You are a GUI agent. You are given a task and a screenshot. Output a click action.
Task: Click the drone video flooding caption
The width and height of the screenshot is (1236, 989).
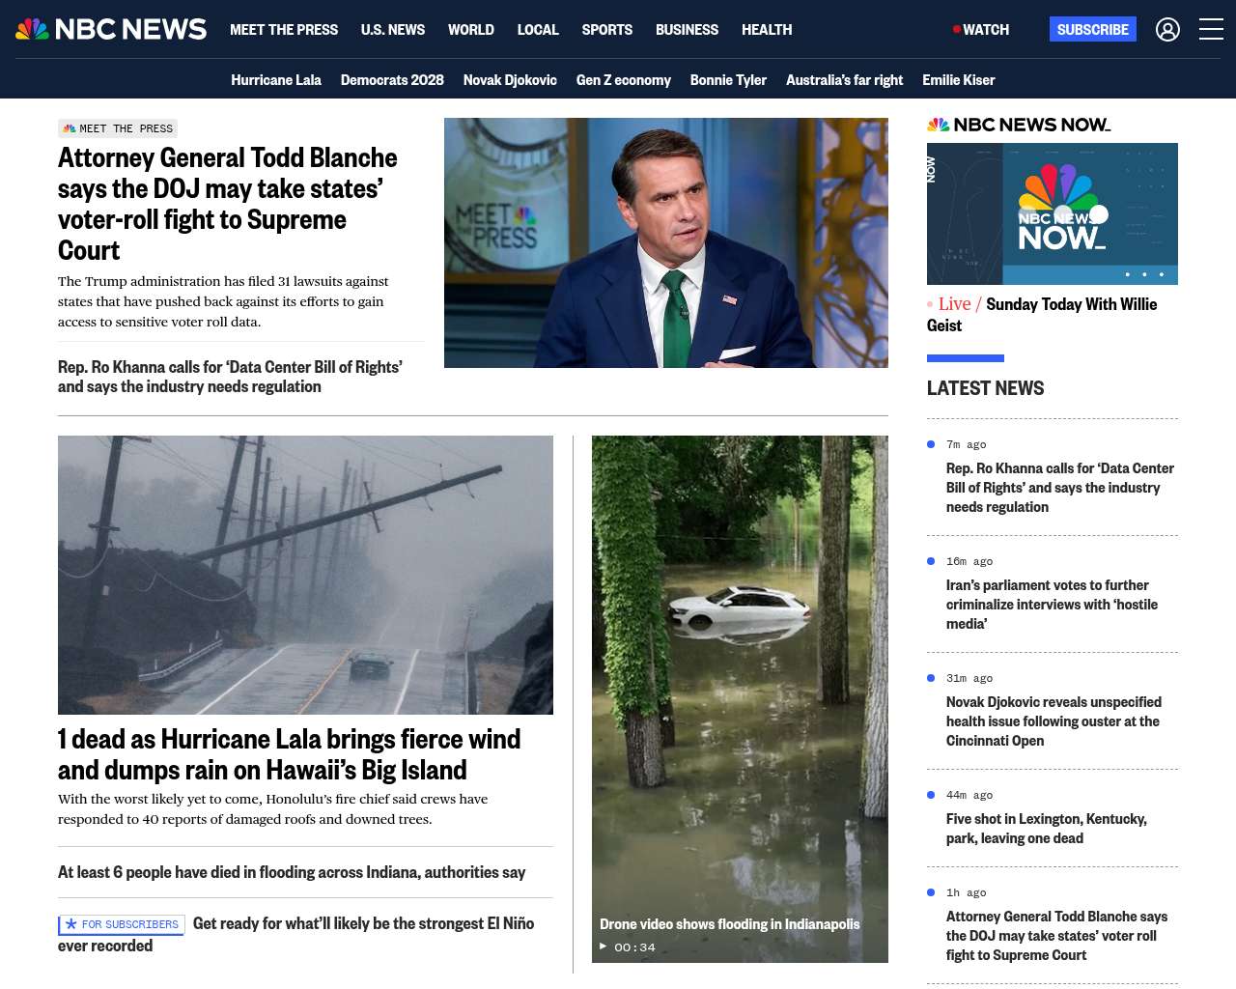click(730, 924)
